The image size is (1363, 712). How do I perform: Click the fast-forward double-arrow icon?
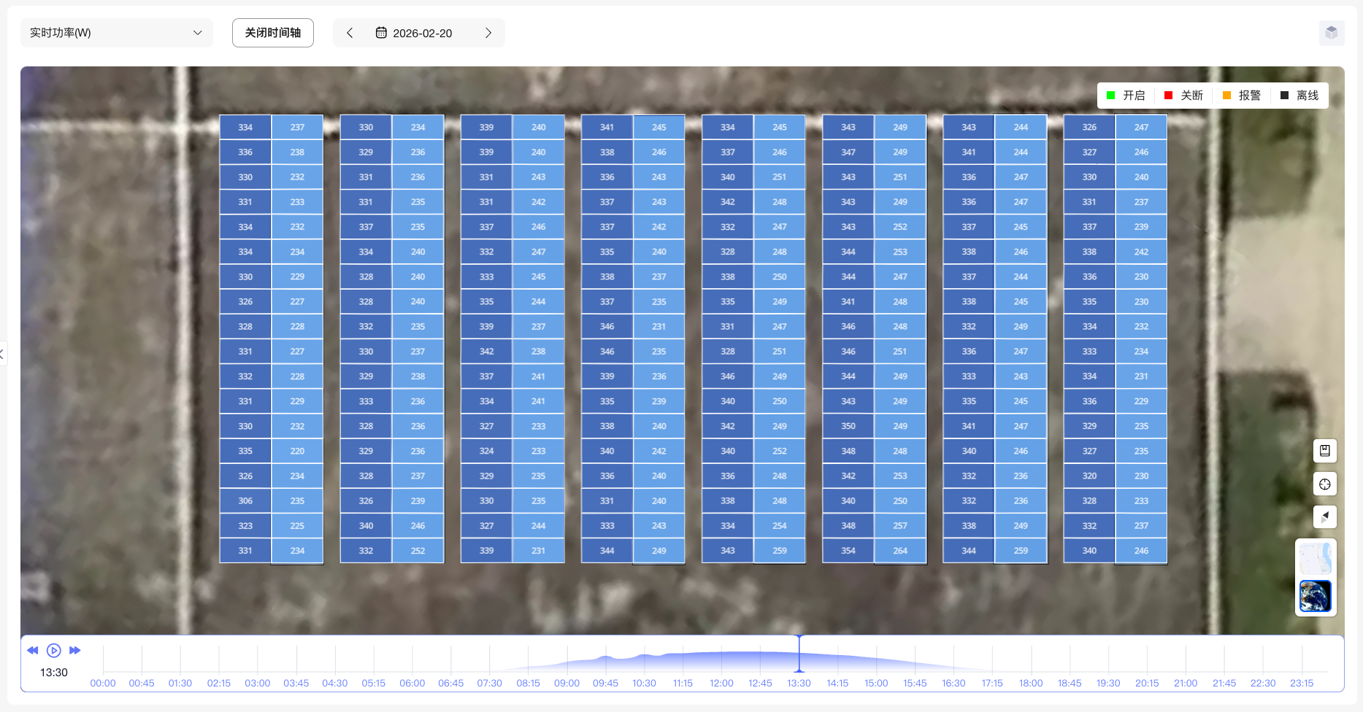point(74,650)
